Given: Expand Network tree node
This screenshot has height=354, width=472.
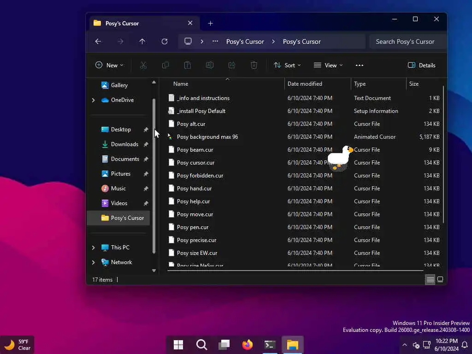Looking at the screenshot, I should pyautogui.click(x=93, y=262).
